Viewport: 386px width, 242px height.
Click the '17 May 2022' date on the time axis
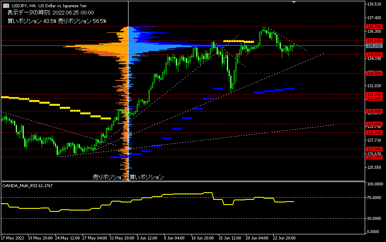(x=13, y=238)
